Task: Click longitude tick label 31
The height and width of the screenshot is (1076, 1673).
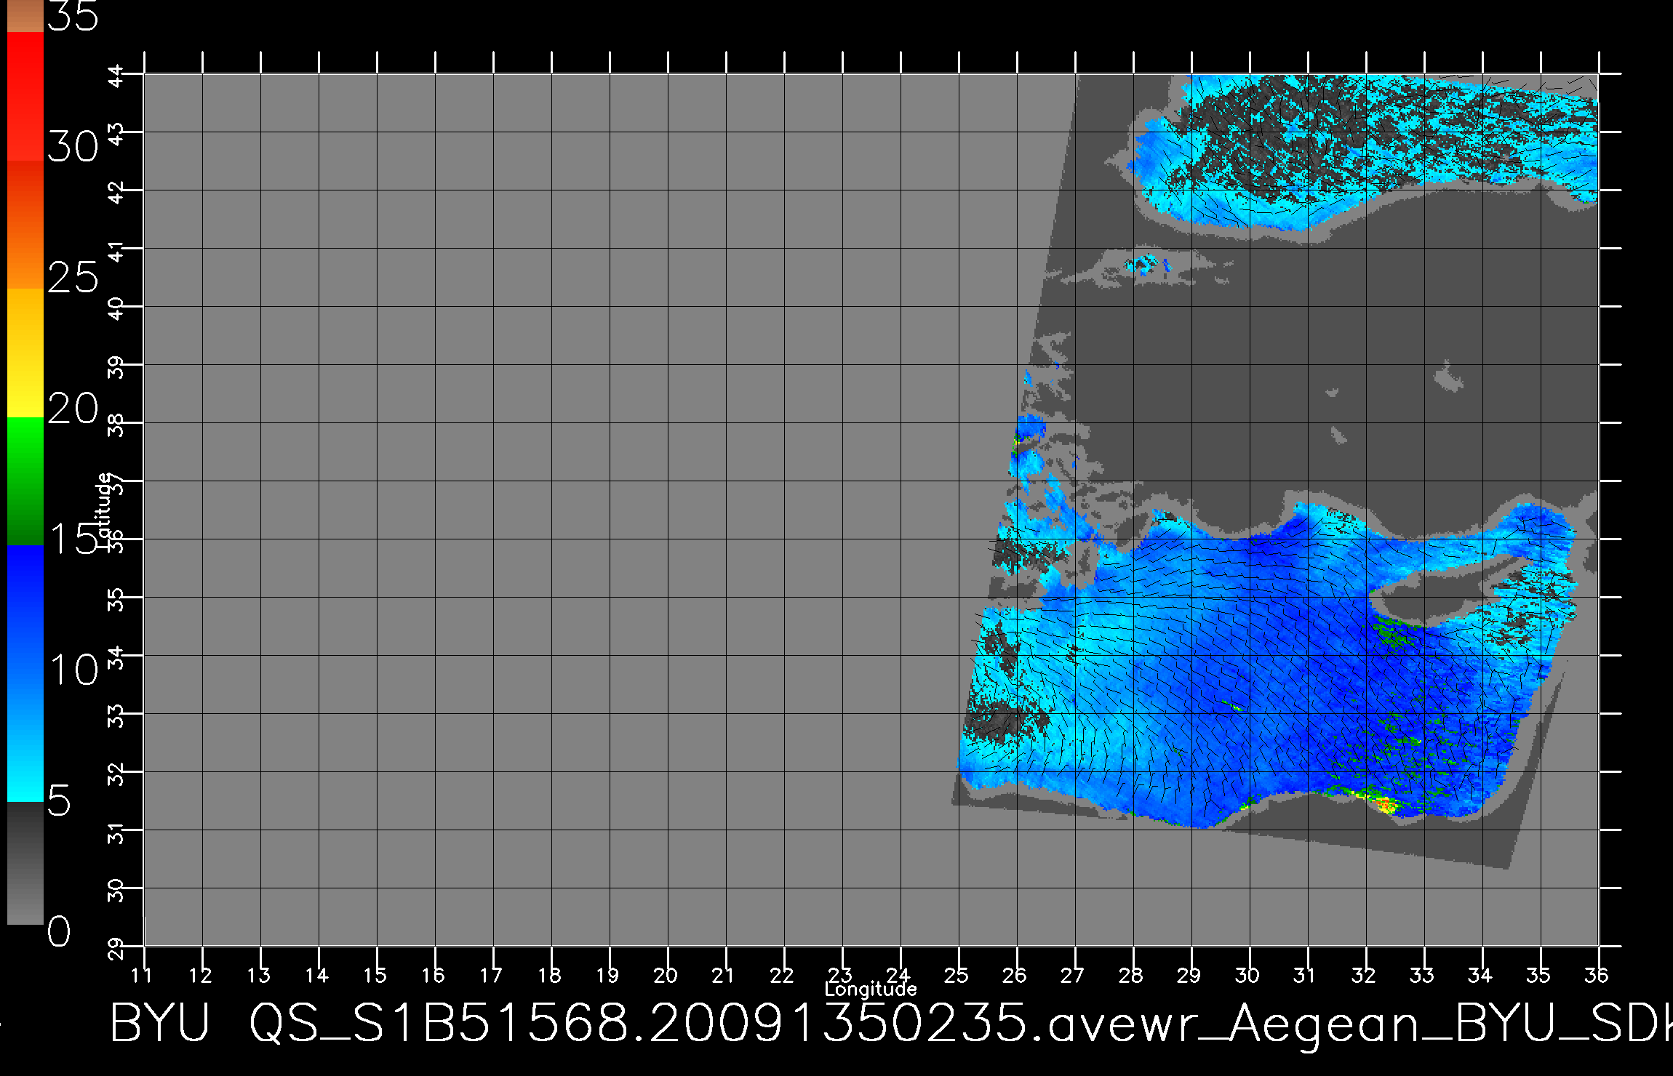Action: point(1305,975)
